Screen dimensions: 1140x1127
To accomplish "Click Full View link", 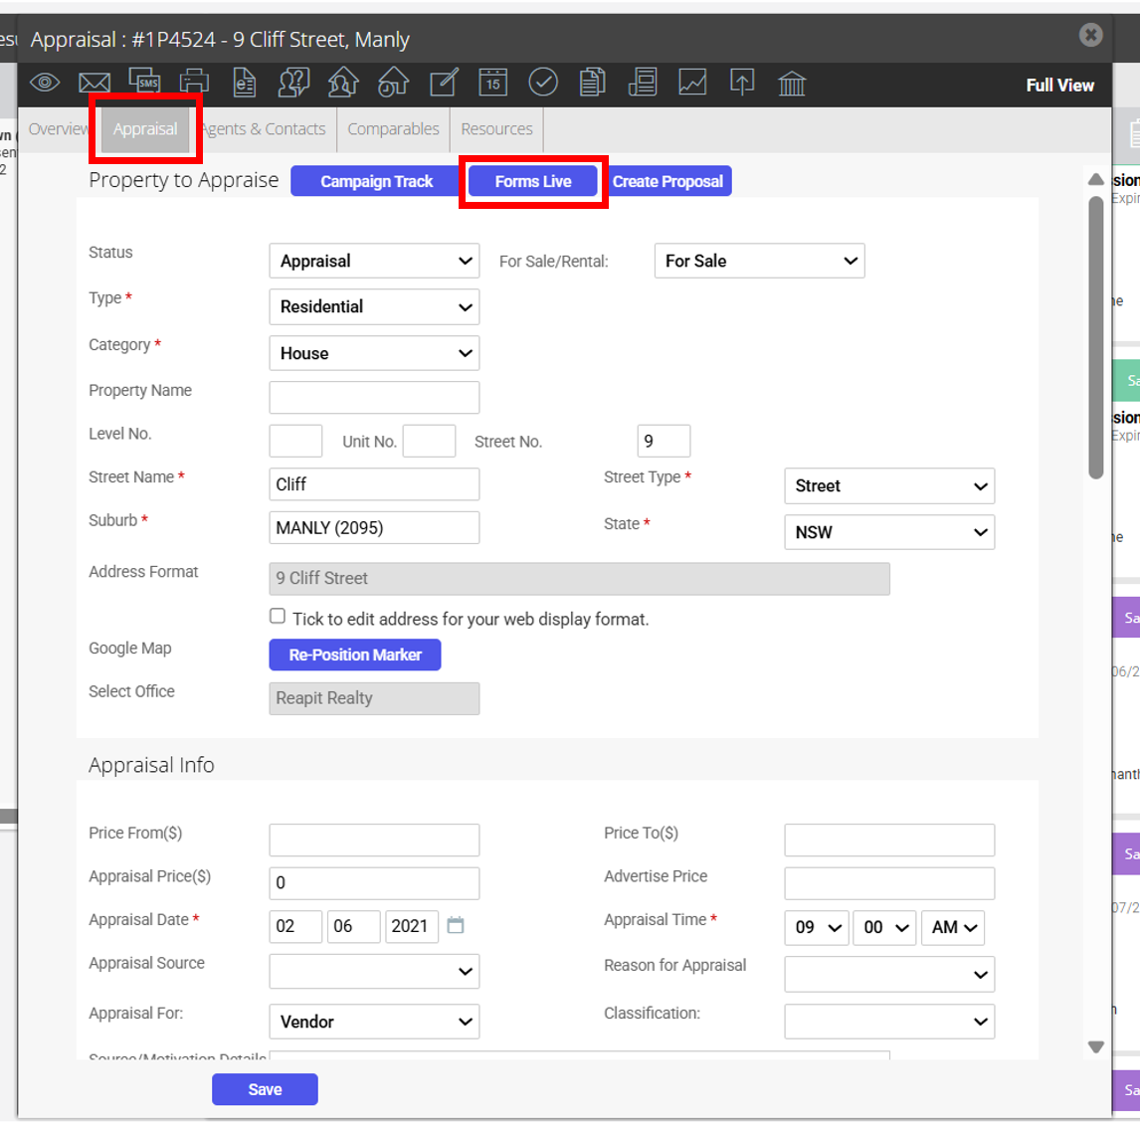I will [1059, 86].
